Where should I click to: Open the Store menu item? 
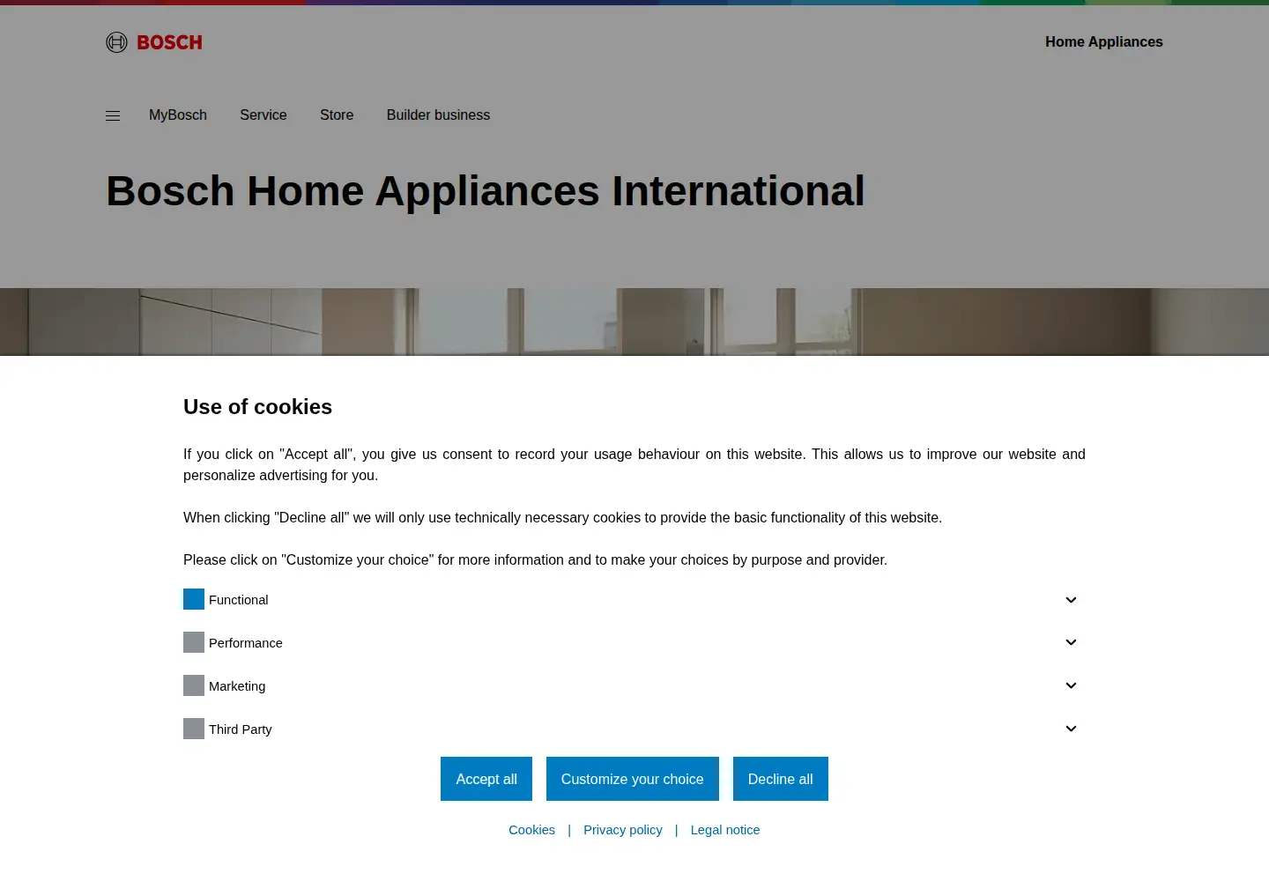coord(337,115)
